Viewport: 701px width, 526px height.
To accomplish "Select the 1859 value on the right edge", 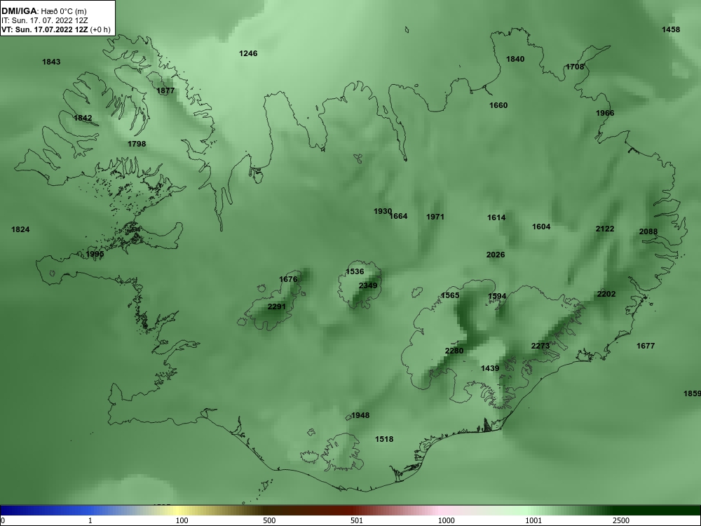I will (x=692, y=393).
